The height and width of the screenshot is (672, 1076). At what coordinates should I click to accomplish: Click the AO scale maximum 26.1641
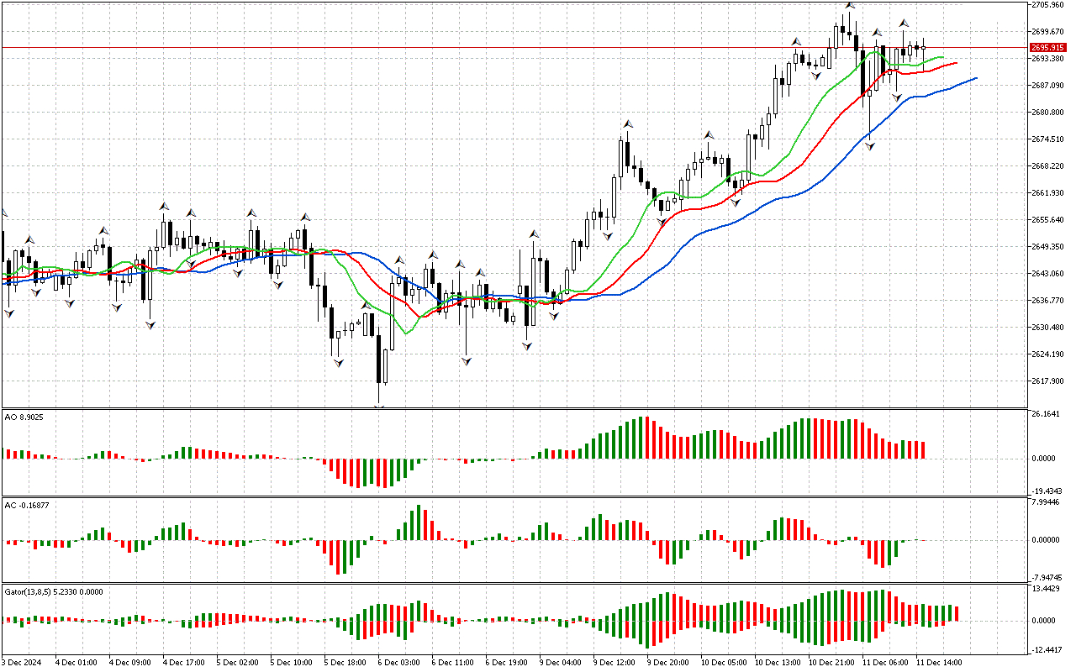pos(1046,415)
